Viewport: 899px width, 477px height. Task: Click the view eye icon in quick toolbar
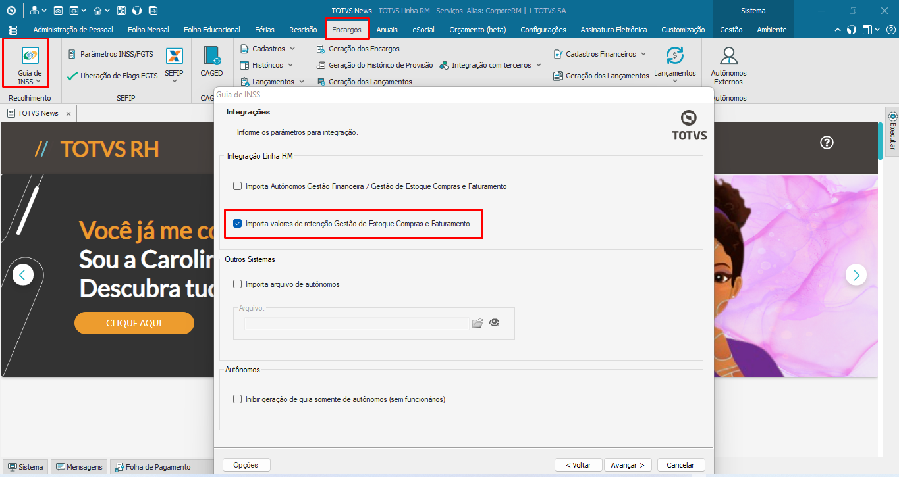(58, 11)
